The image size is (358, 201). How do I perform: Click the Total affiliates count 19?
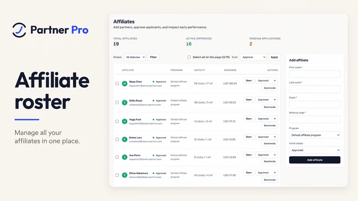tap(116, 44)
